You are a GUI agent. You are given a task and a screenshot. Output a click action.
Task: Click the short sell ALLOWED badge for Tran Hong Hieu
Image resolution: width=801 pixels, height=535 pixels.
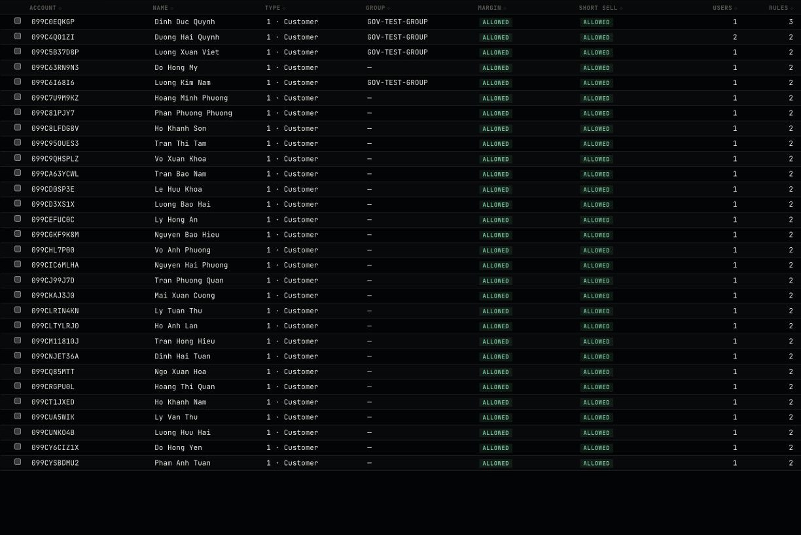(x=596, y=341)
